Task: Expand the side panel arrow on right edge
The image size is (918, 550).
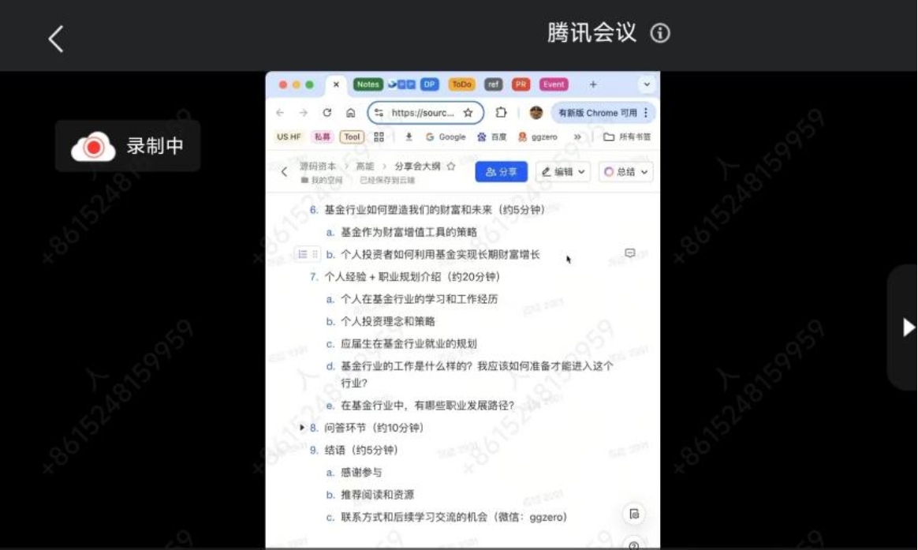Action: [x=908, y=327]
